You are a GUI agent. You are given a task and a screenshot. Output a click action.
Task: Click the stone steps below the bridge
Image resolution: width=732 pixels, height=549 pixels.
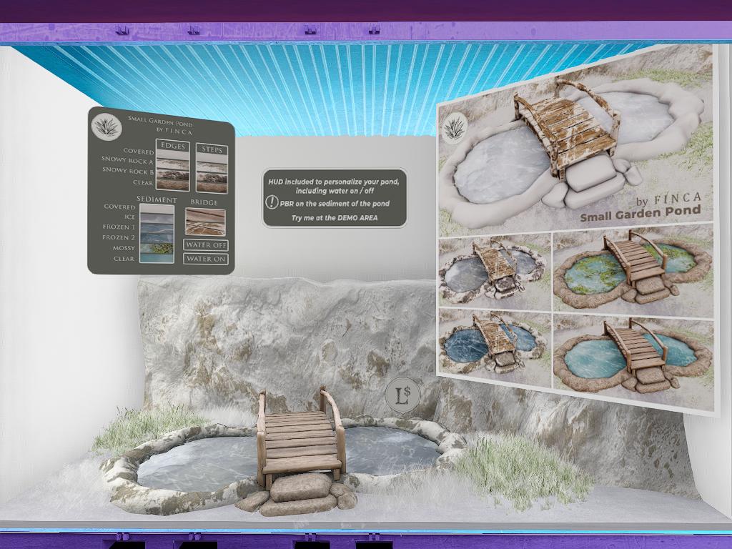(300, 493)
